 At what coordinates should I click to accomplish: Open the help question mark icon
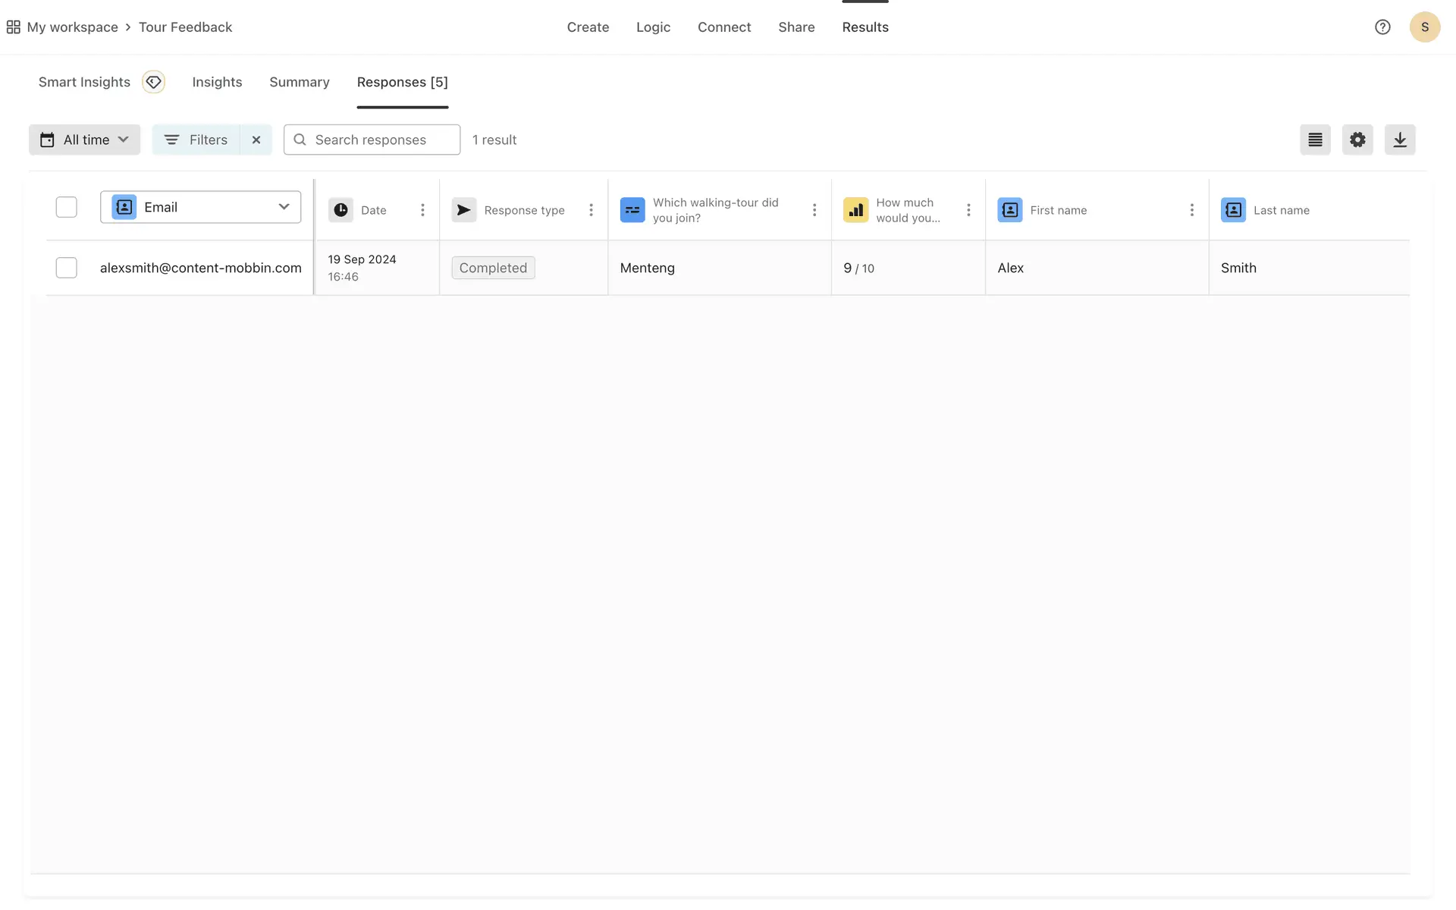pyautogui.click(x=1382, y=27)
